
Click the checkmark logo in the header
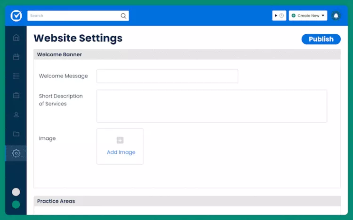16,15
